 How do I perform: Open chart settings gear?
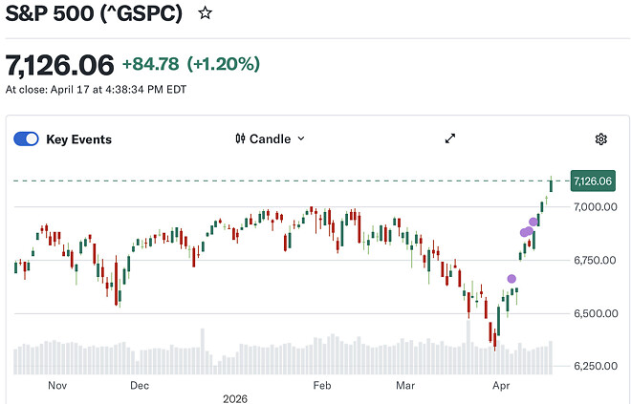[x=601, y=139]
